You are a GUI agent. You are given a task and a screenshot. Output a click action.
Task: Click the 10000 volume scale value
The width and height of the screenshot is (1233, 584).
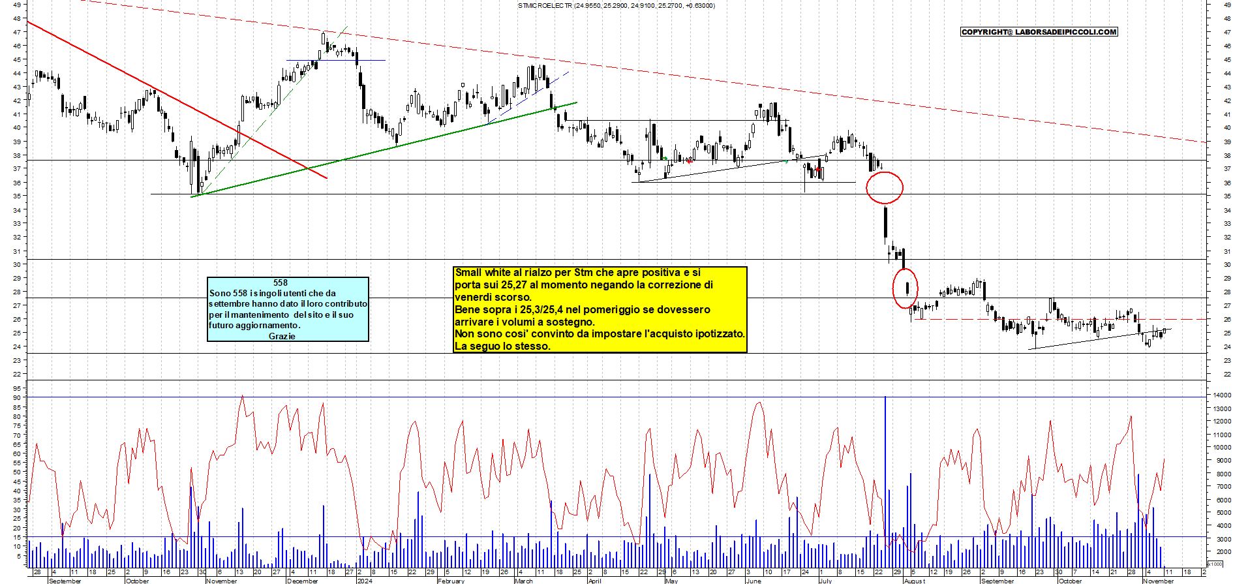coord(1221,448)
